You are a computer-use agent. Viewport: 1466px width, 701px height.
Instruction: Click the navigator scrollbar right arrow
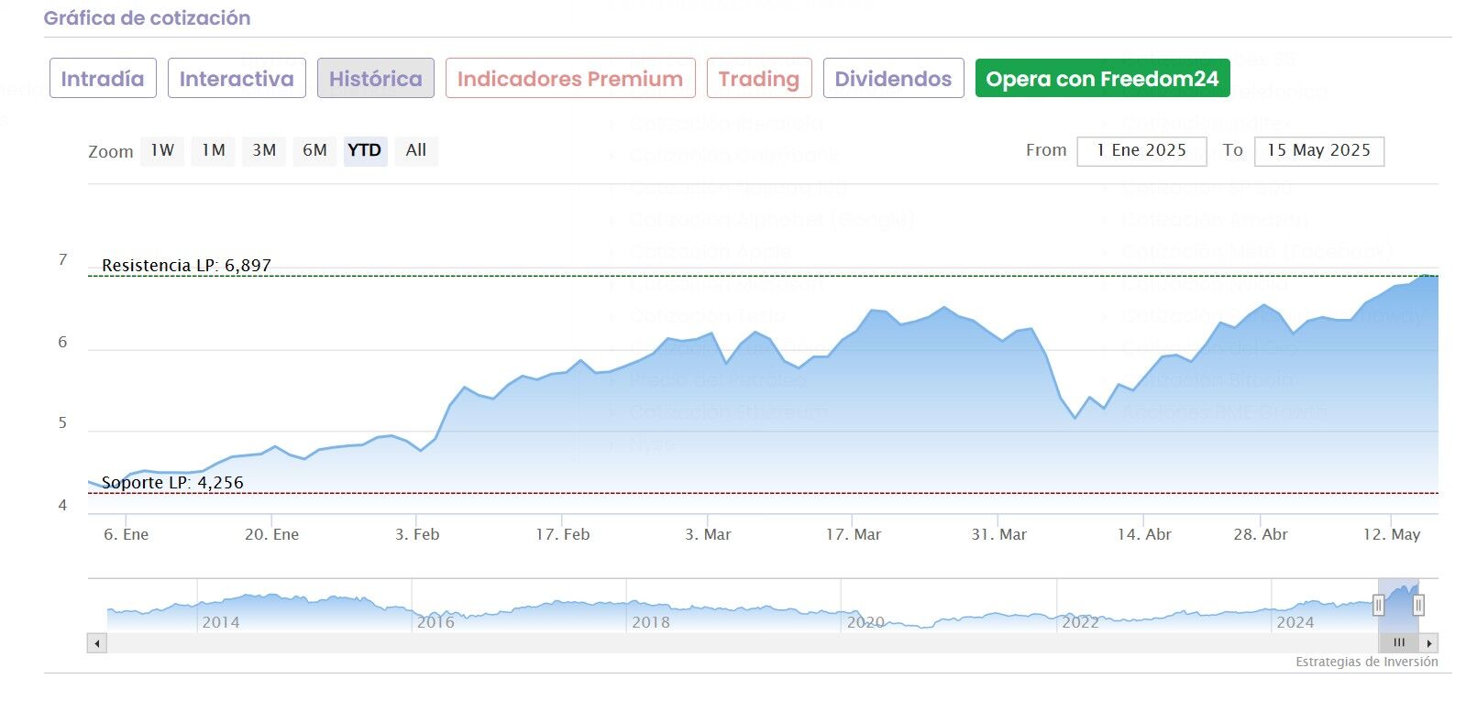point(1429,643)
